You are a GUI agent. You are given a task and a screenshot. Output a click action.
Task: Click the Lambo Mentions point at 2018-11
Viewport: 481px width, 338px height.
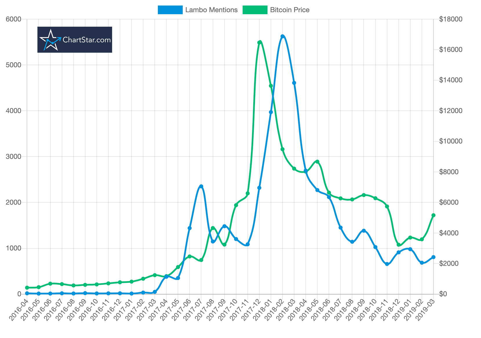pos(387,264)
